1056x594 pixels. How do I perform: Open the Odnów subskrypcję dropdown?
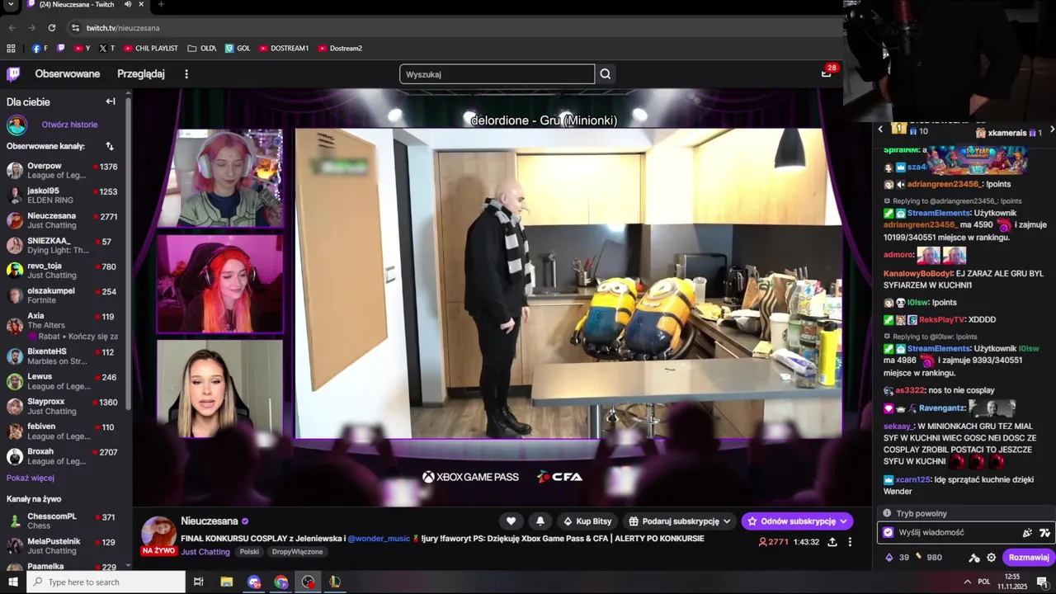coord(796,521)
